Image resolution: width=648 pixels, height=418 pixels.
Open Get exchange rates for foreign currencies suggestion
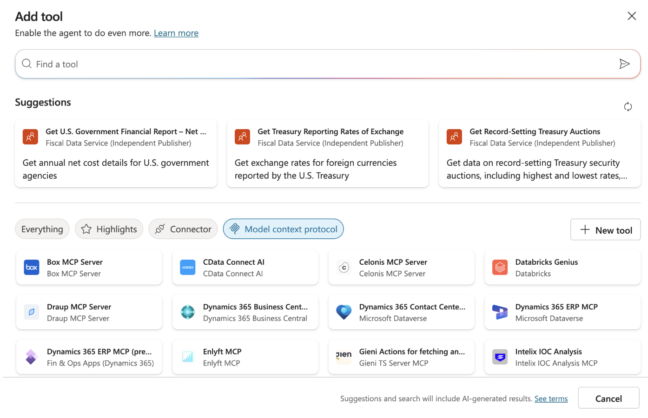(328, 154)
